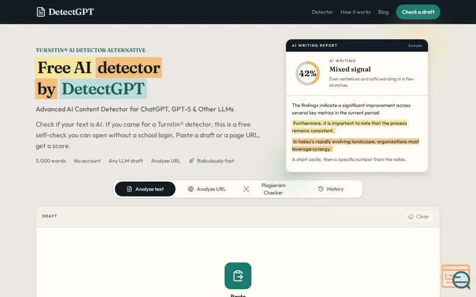Click the yellow-highlighted 'Furthermore' sentence
Screen dimensions: 476x297
click(349, 127)
